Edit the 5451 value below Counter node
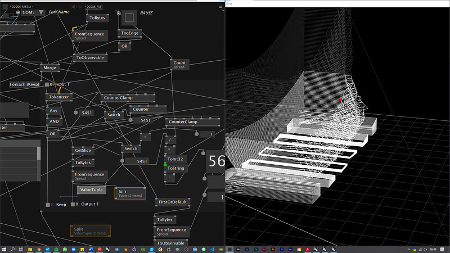This screenshot has width=450, height=253. point(146,120)
